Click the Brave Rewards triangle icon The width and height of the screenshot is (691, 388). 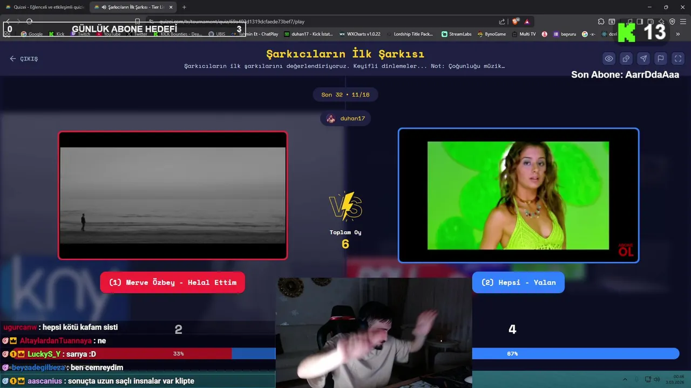click(x=527, y=22)
